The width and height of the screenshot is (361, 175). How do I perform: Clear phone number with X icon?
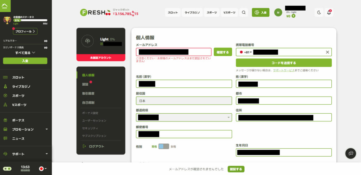pos(327,52)
